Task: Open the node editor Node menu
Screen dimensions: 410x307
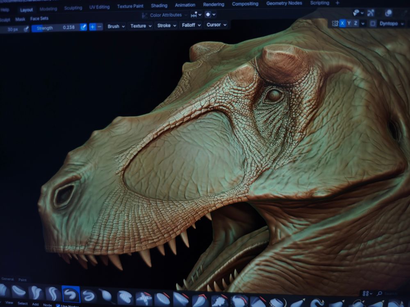Action: [x=47, y=305]
